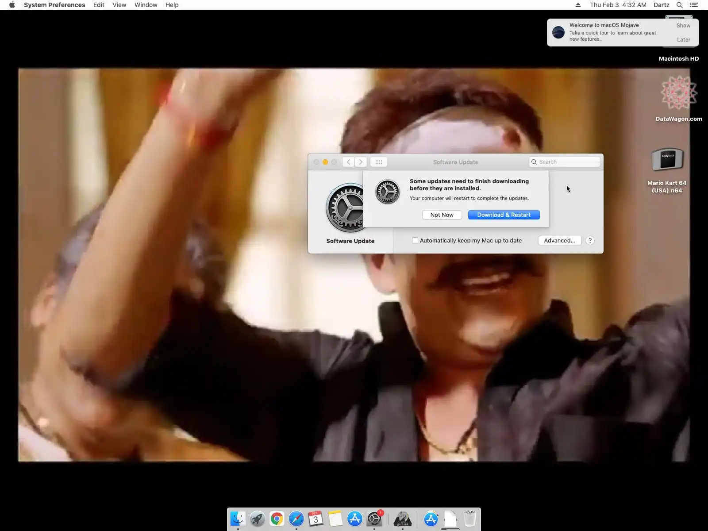708x531 pixels.
Task: Click the eject icon in the menu bar
Action: pos(578,5)
